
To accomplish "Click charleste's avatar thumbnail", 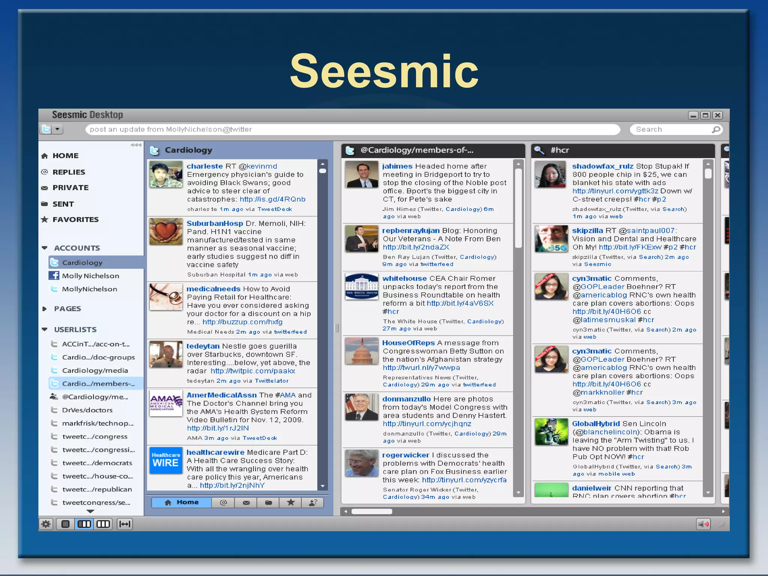I will (166, 174).
